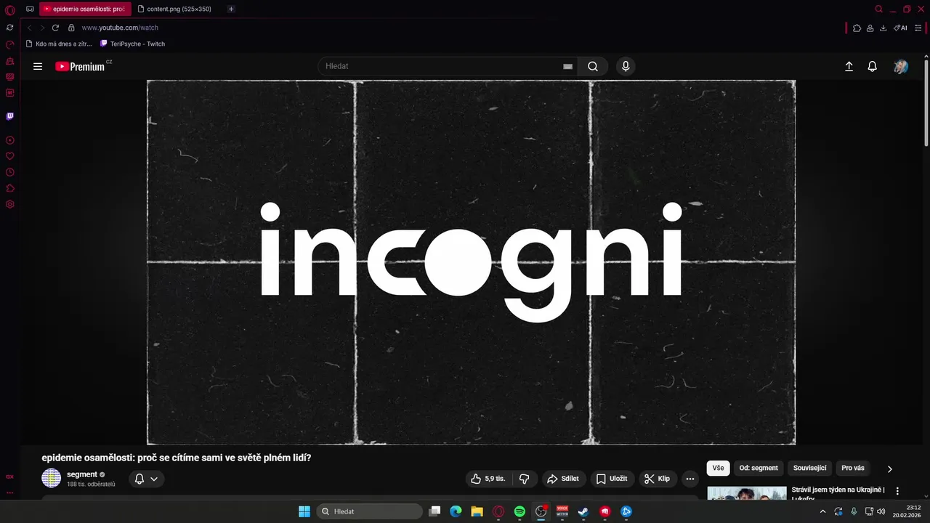930x523 pixels.
Task: Dislike the video
Action: tap(524, 479)
